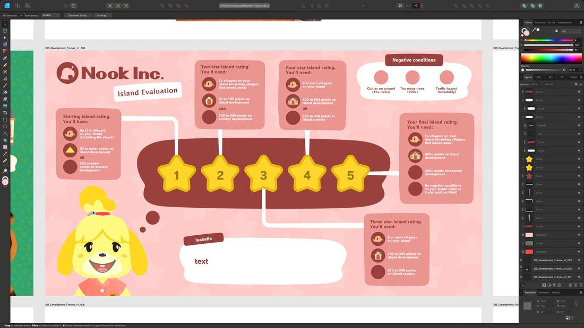Viewport: 584px width, 328px height.
Task: Switch to the Styles tab
Action: click(x=573, y=77)
